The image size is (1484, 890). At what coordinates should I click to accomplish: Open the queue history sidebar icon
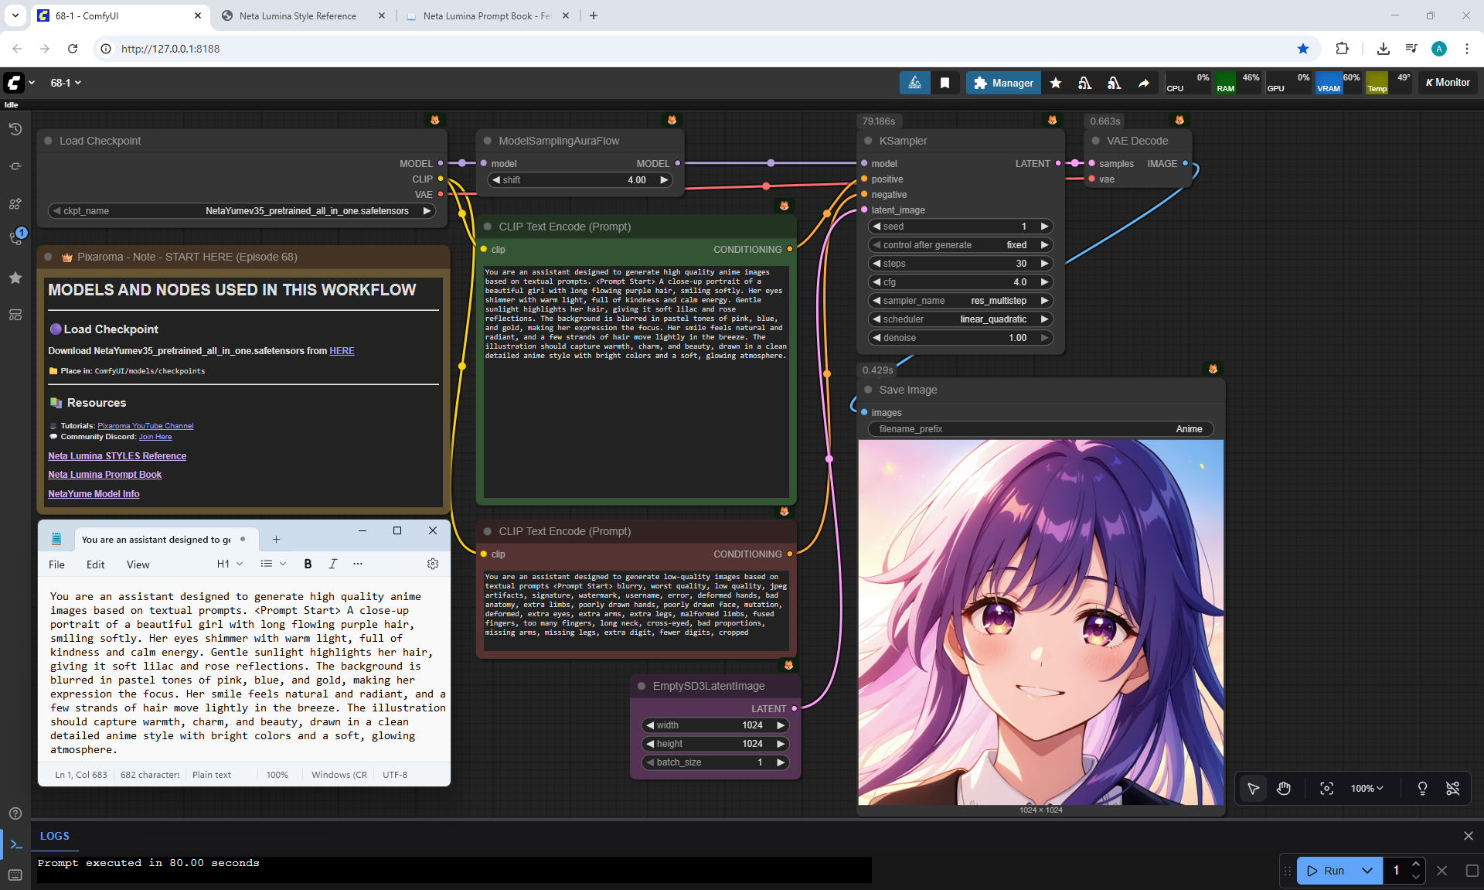pyautogui.click(x=15, y=129)
